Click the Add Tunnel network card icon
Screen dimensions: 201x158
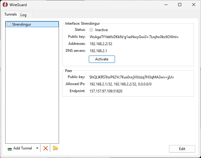coord(10,149)
